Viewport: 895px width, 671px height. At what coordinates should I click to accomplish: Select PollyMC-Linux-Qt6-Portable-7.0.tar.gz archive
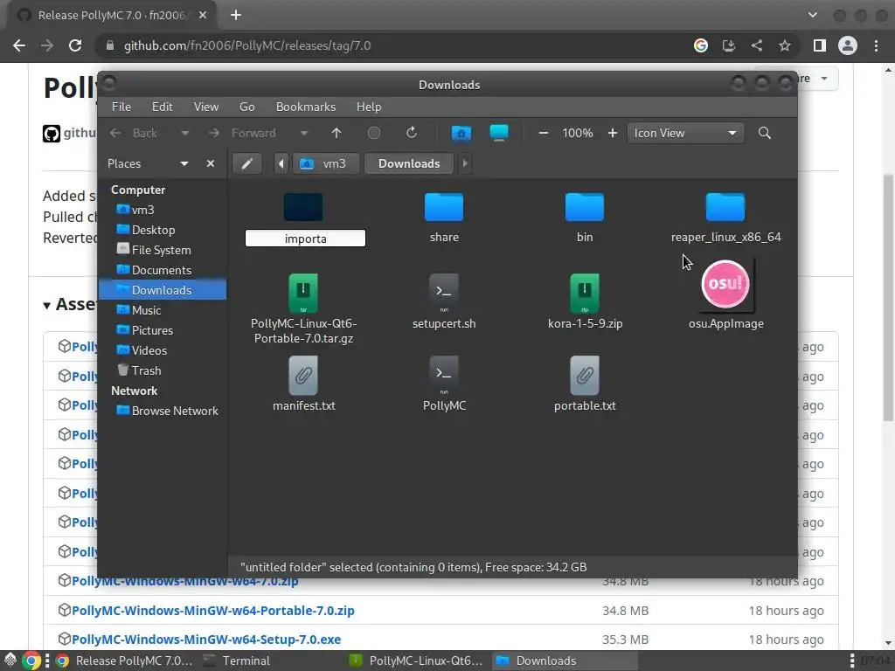point(303,308)
